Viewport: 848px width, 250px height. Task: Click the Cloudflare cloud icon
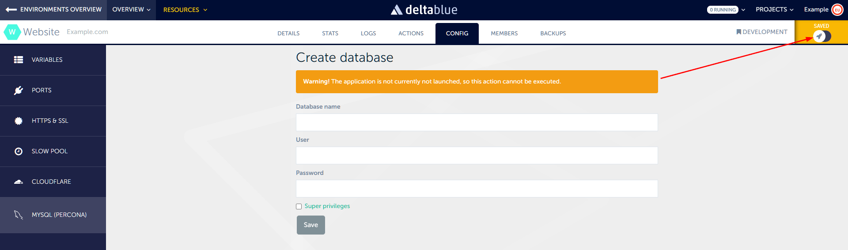19,182
